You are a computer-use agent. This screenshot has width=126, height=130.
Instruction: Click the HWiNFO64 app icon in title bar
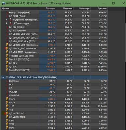click(4, 3)
